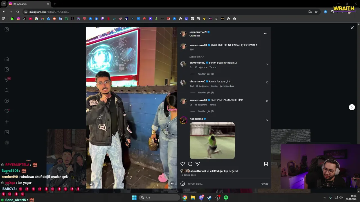Open Chrome apps grid in bookmarks bar
The image size is (360, 202).
[x=4, y=19]
